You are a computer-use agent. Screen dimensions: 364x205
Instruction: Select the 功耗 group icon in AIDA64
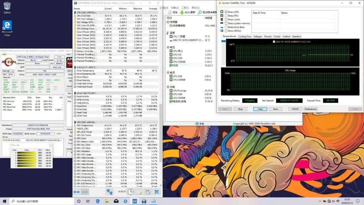(x=168, y=87)
